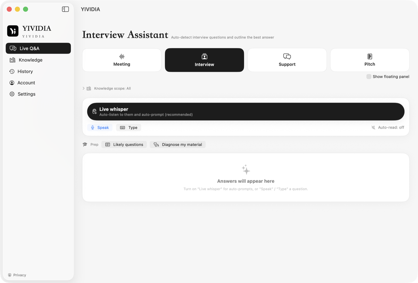Viewport: 418px width, 283px height.
Task: Open History via the clock icon
Action: [12, 72]
